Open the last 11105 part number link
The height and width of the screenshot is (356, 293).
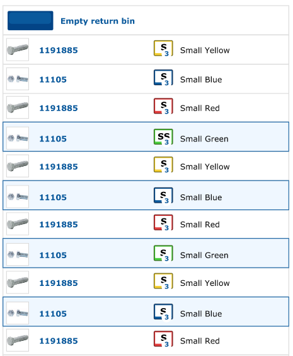53,314
